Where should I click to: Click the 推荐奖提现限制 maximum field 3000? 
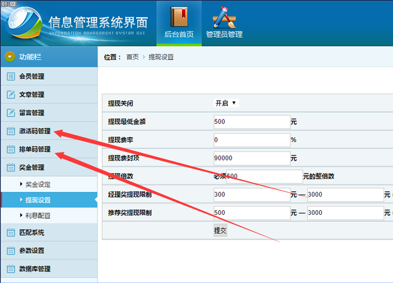point(345,213)
